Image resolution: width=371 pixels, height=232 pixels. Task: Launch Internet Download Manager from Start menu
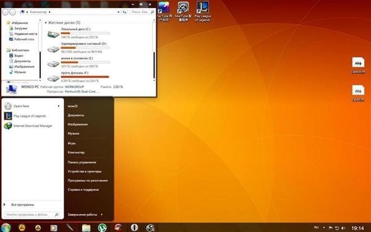click(28, 126)
